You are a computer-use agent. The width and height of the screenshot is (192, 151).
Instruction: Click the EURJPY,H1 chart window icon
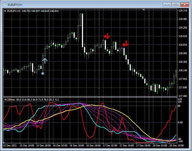click(x=5, y=5)
